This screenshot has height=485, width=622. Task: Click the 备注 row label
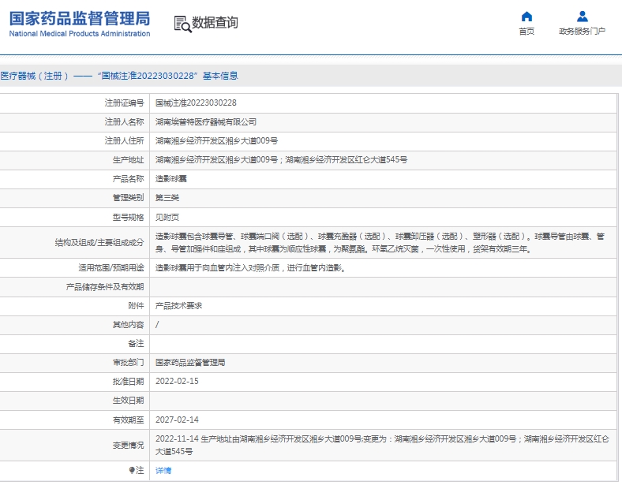pyautogui.click(x=136, y=344)
